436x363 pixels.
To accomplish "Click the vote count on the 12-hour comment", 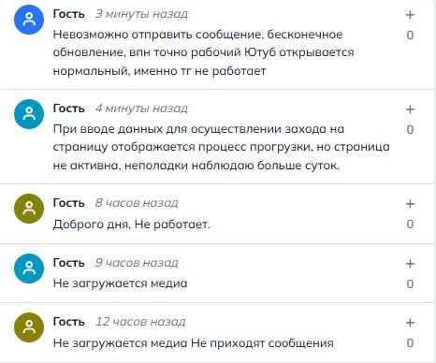I will point(410,343).
